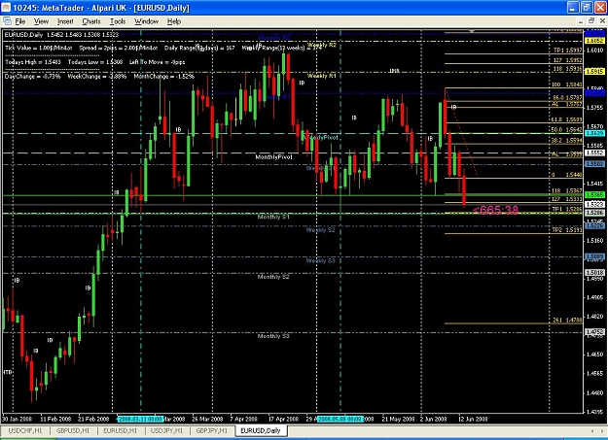Restore the EURUSD chart child window
Image resolution: width=608 pixels, height=440 pixels.
click(x=591, y=21)
